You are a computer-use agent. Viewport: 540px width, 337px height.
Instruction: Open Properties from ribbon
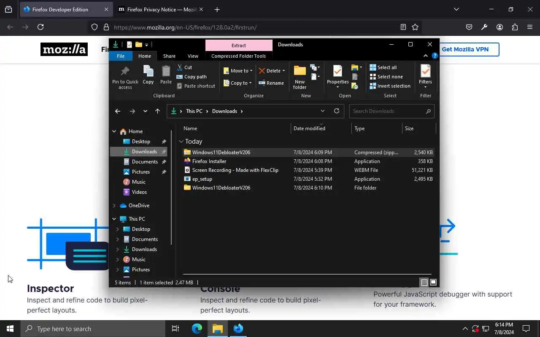[337, 76]
